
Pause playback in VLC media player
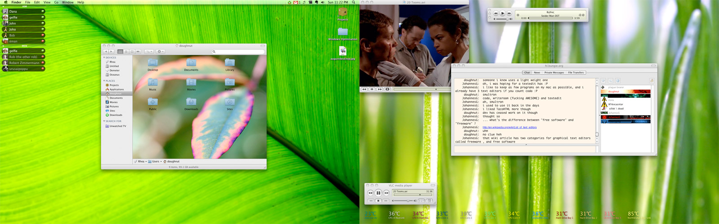378,193
